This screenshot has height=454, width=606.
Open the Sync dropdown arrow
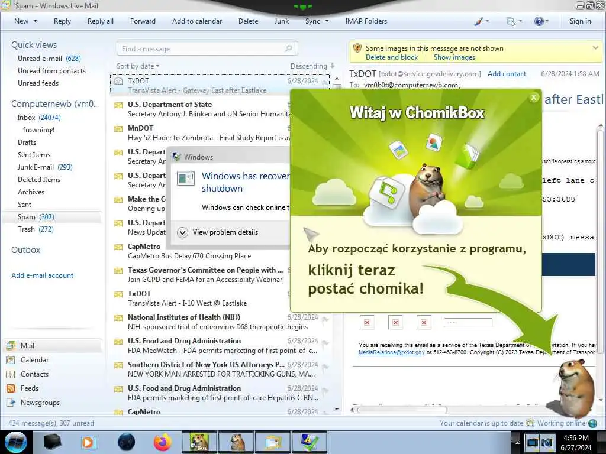pos(327,22)
